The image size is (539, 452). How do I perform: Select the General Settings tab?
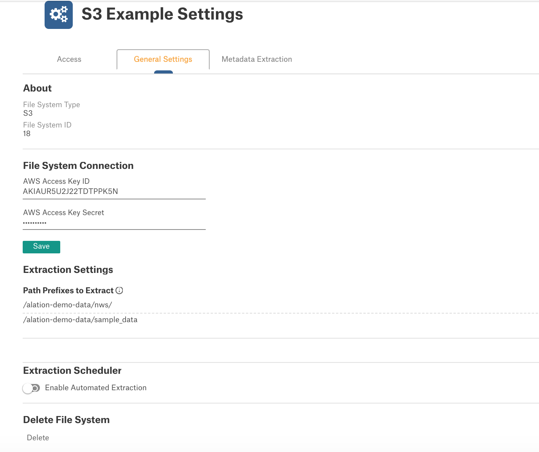tap(163, 59)
